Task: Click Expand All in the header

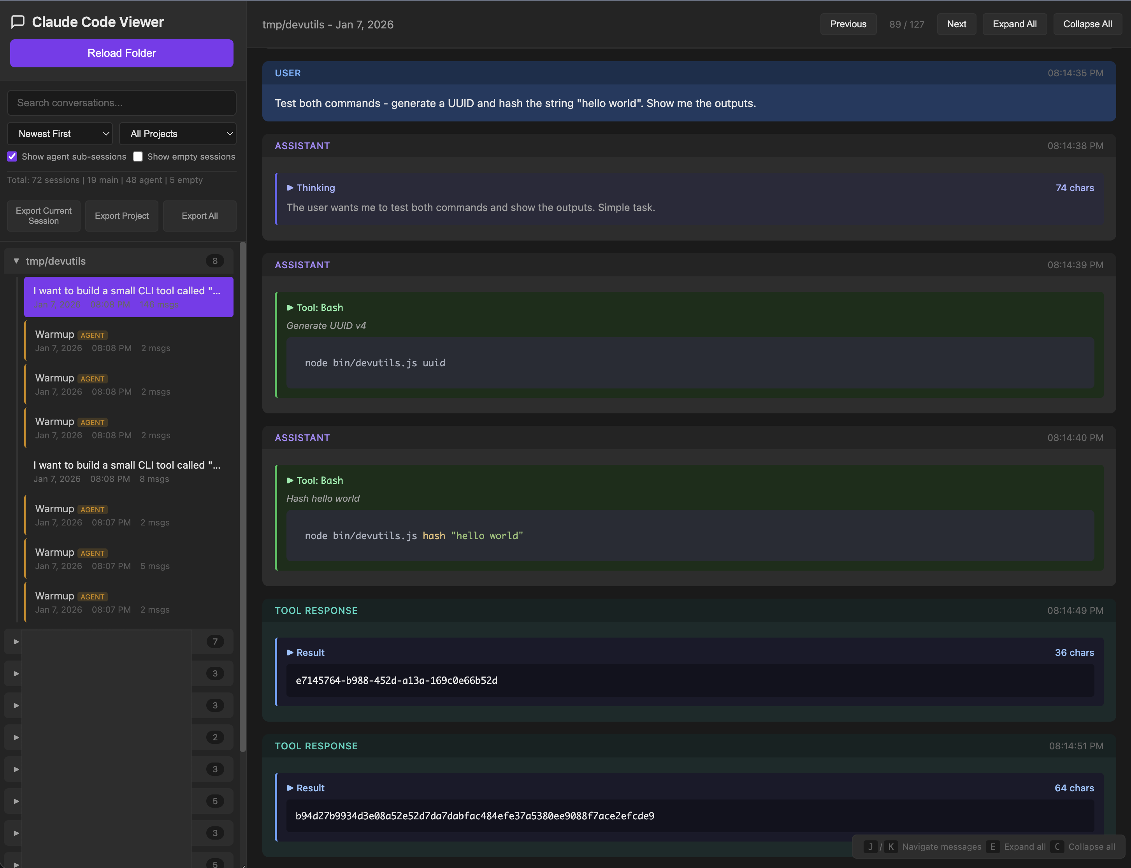Action: (x=1014, y=24)
